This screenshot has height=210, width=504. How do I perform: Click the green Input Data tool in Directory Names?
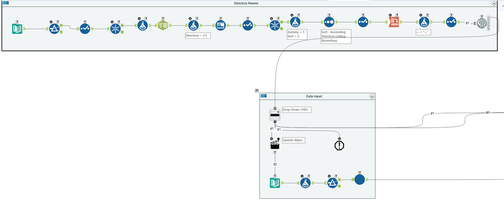point(17,29)
